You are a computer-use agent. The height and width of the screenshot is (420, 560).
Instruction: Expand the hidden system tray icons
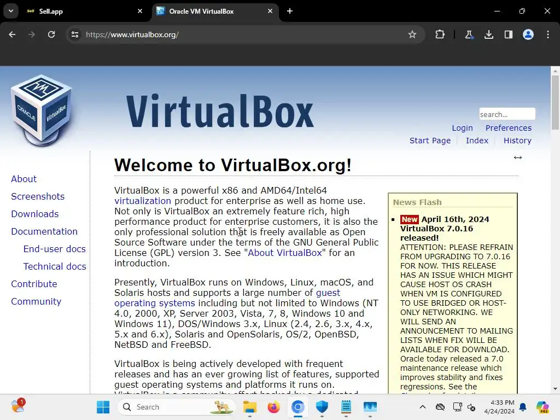(423, 407)
